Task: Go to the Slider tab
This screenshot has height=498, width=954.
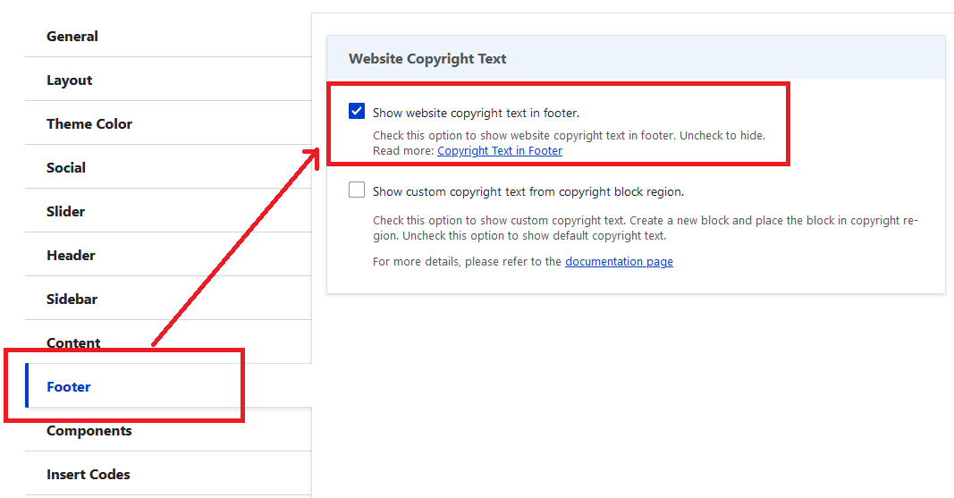Action: click(x=66, y=212)
